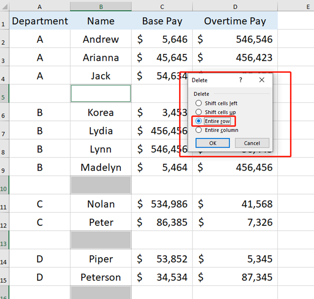Click the cell containing "Madelyn"

pyautogui.click(x=101, y=167)
